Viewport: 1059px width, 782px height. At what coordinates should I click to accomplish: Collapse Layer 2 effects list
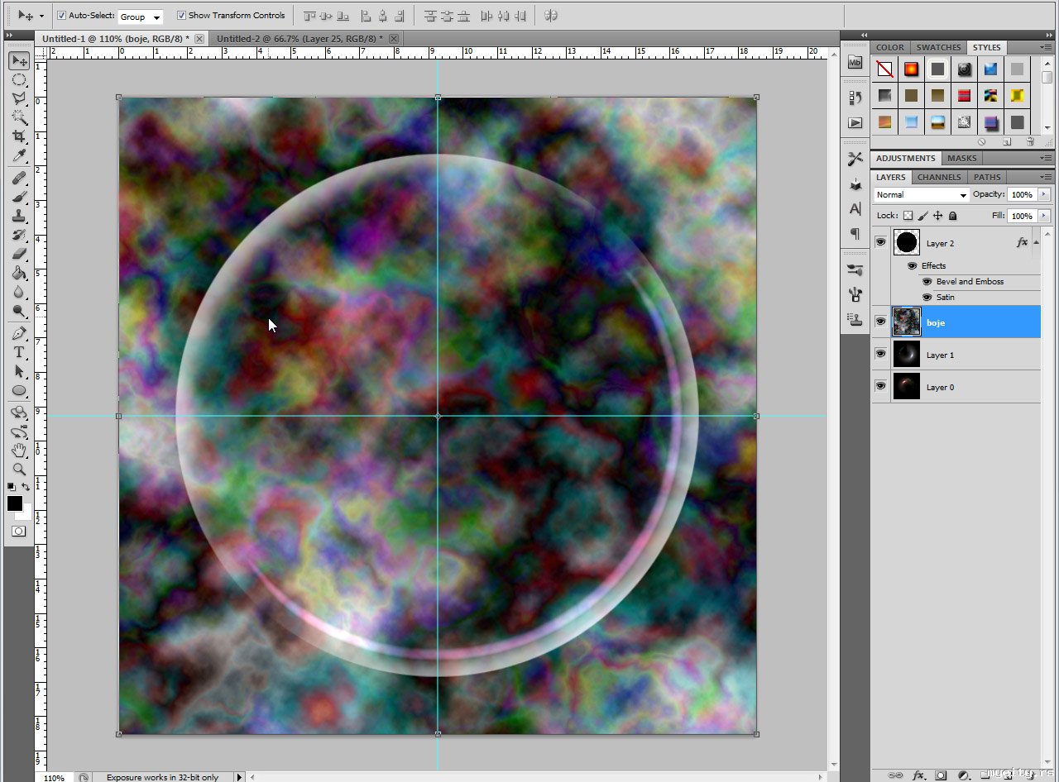(x=1036, y=241)
